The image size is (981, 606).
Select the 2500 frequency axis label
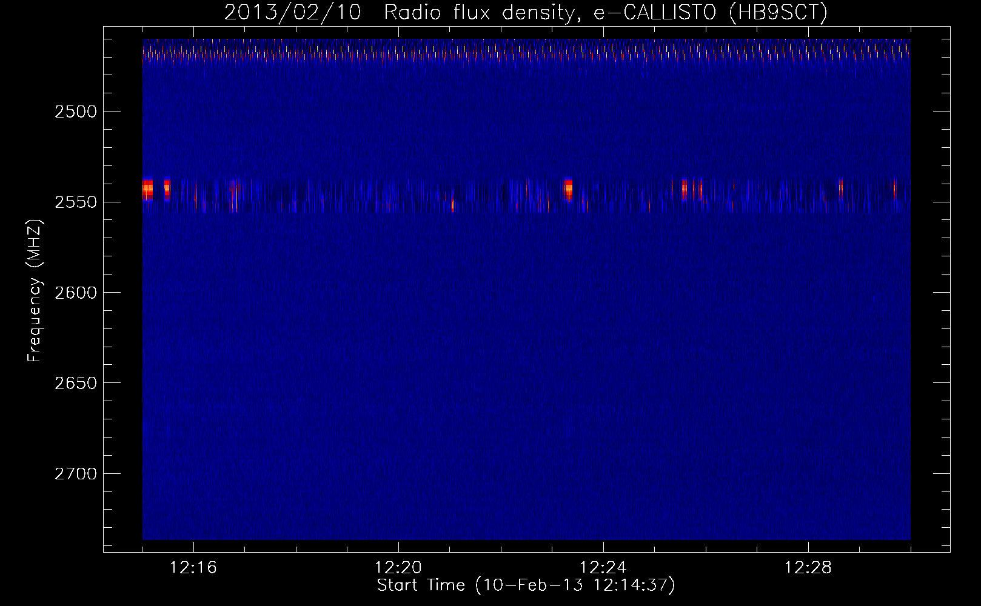(x=76, y=112)
